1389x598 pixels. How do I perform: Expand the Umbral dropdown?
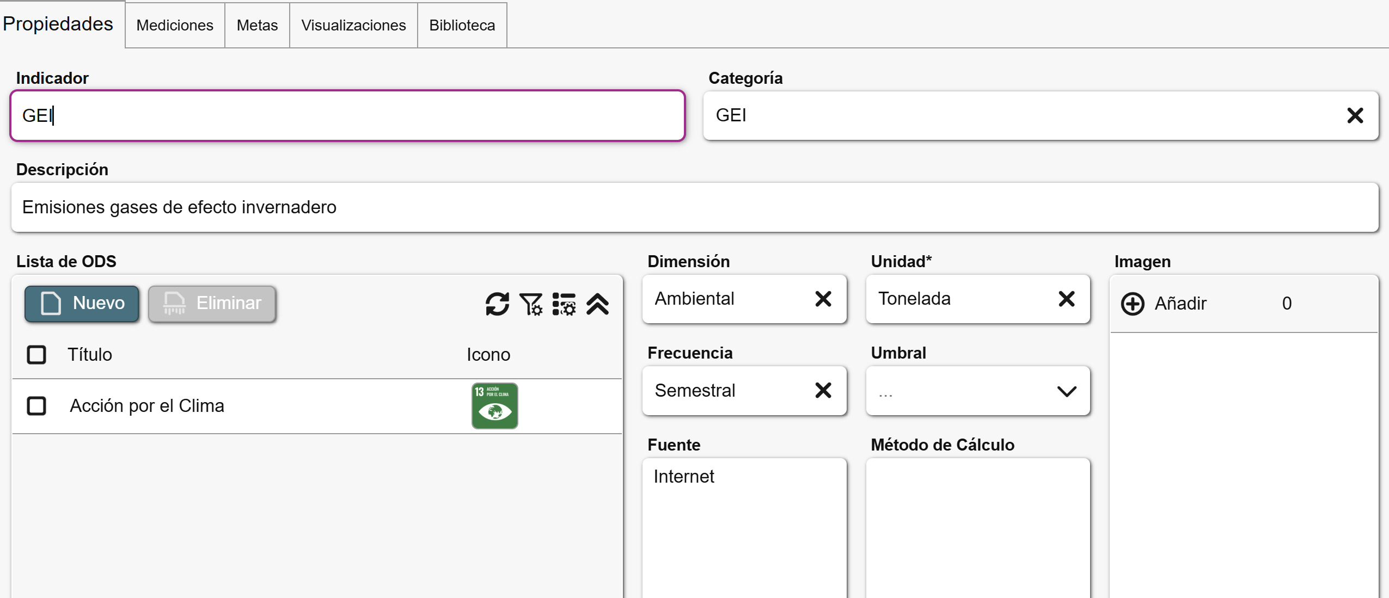click(x=1066, y=391)
